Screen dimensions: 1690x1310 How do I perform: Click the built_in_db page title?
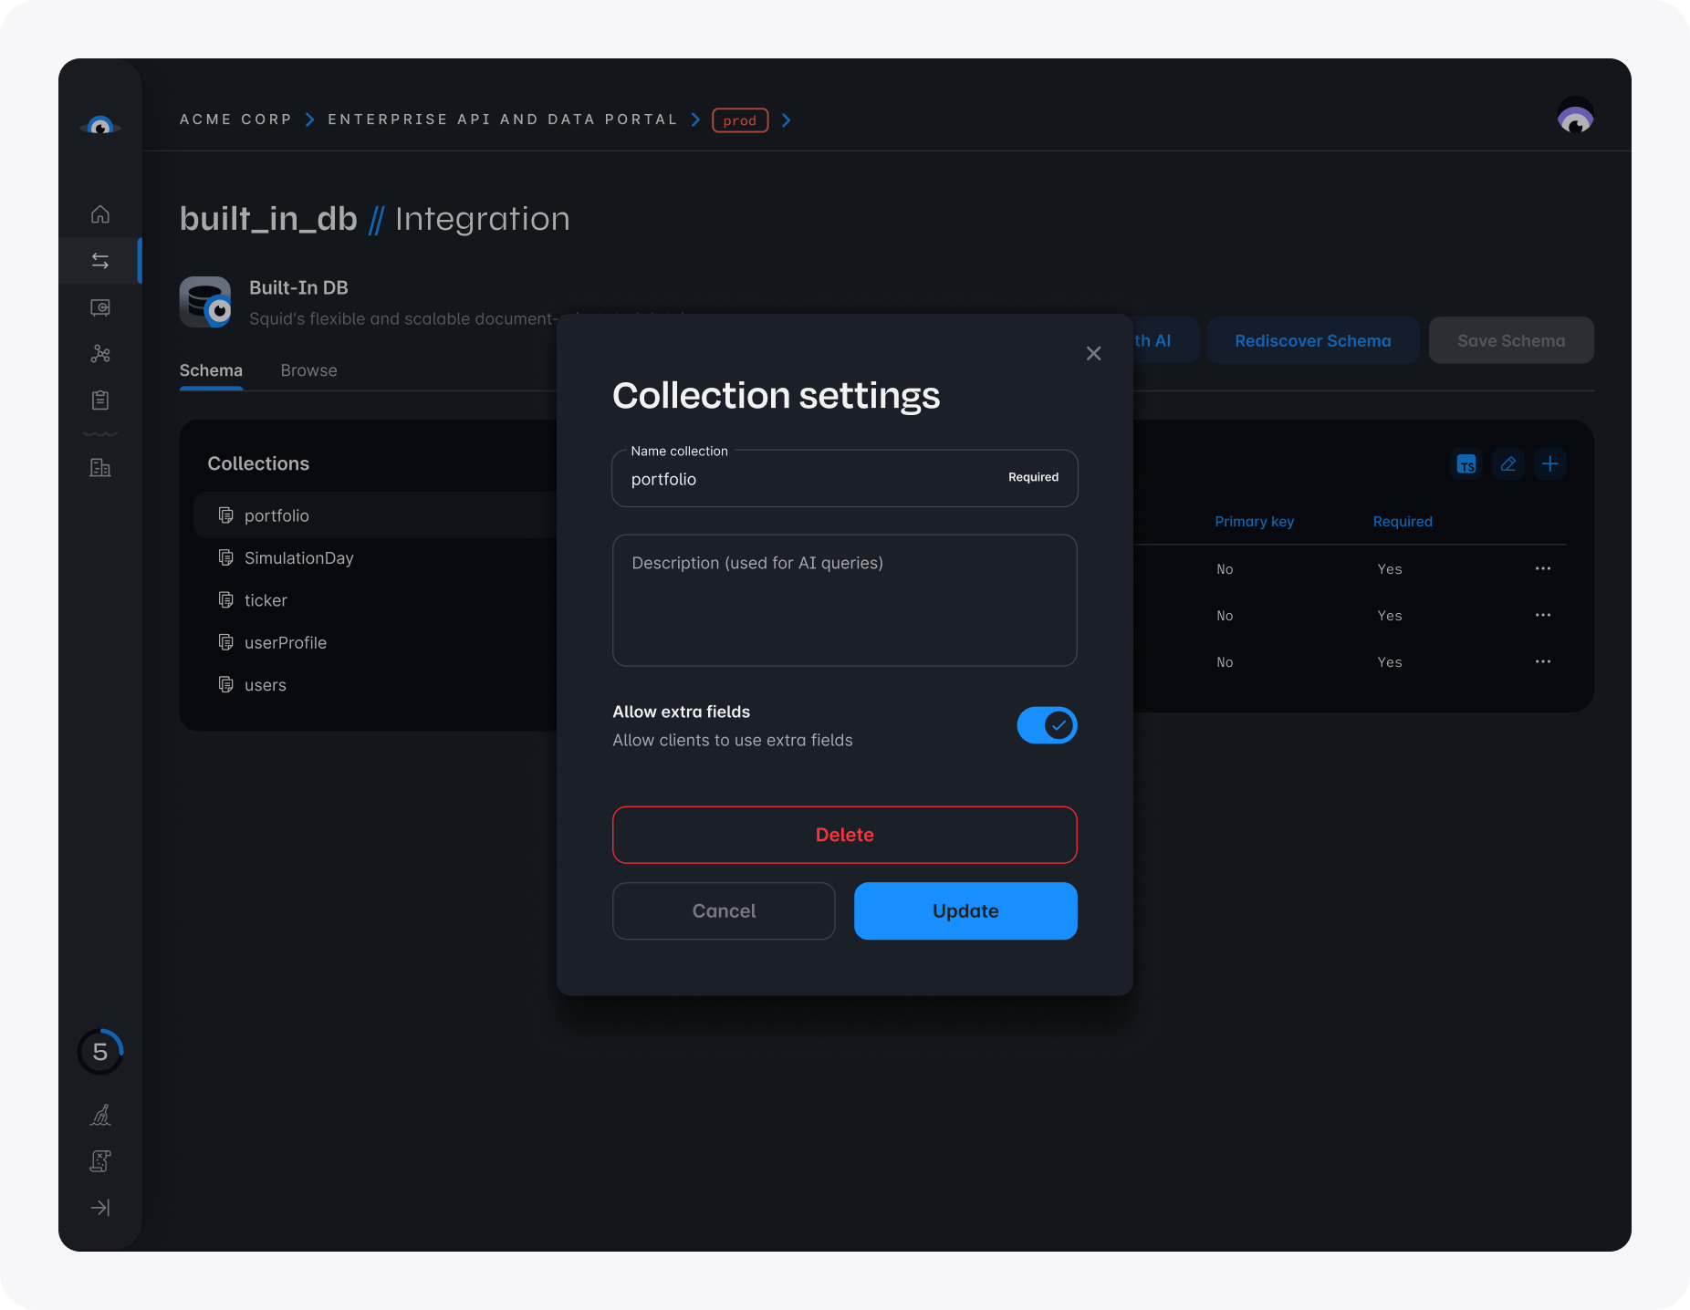click(x=268, y=219)
